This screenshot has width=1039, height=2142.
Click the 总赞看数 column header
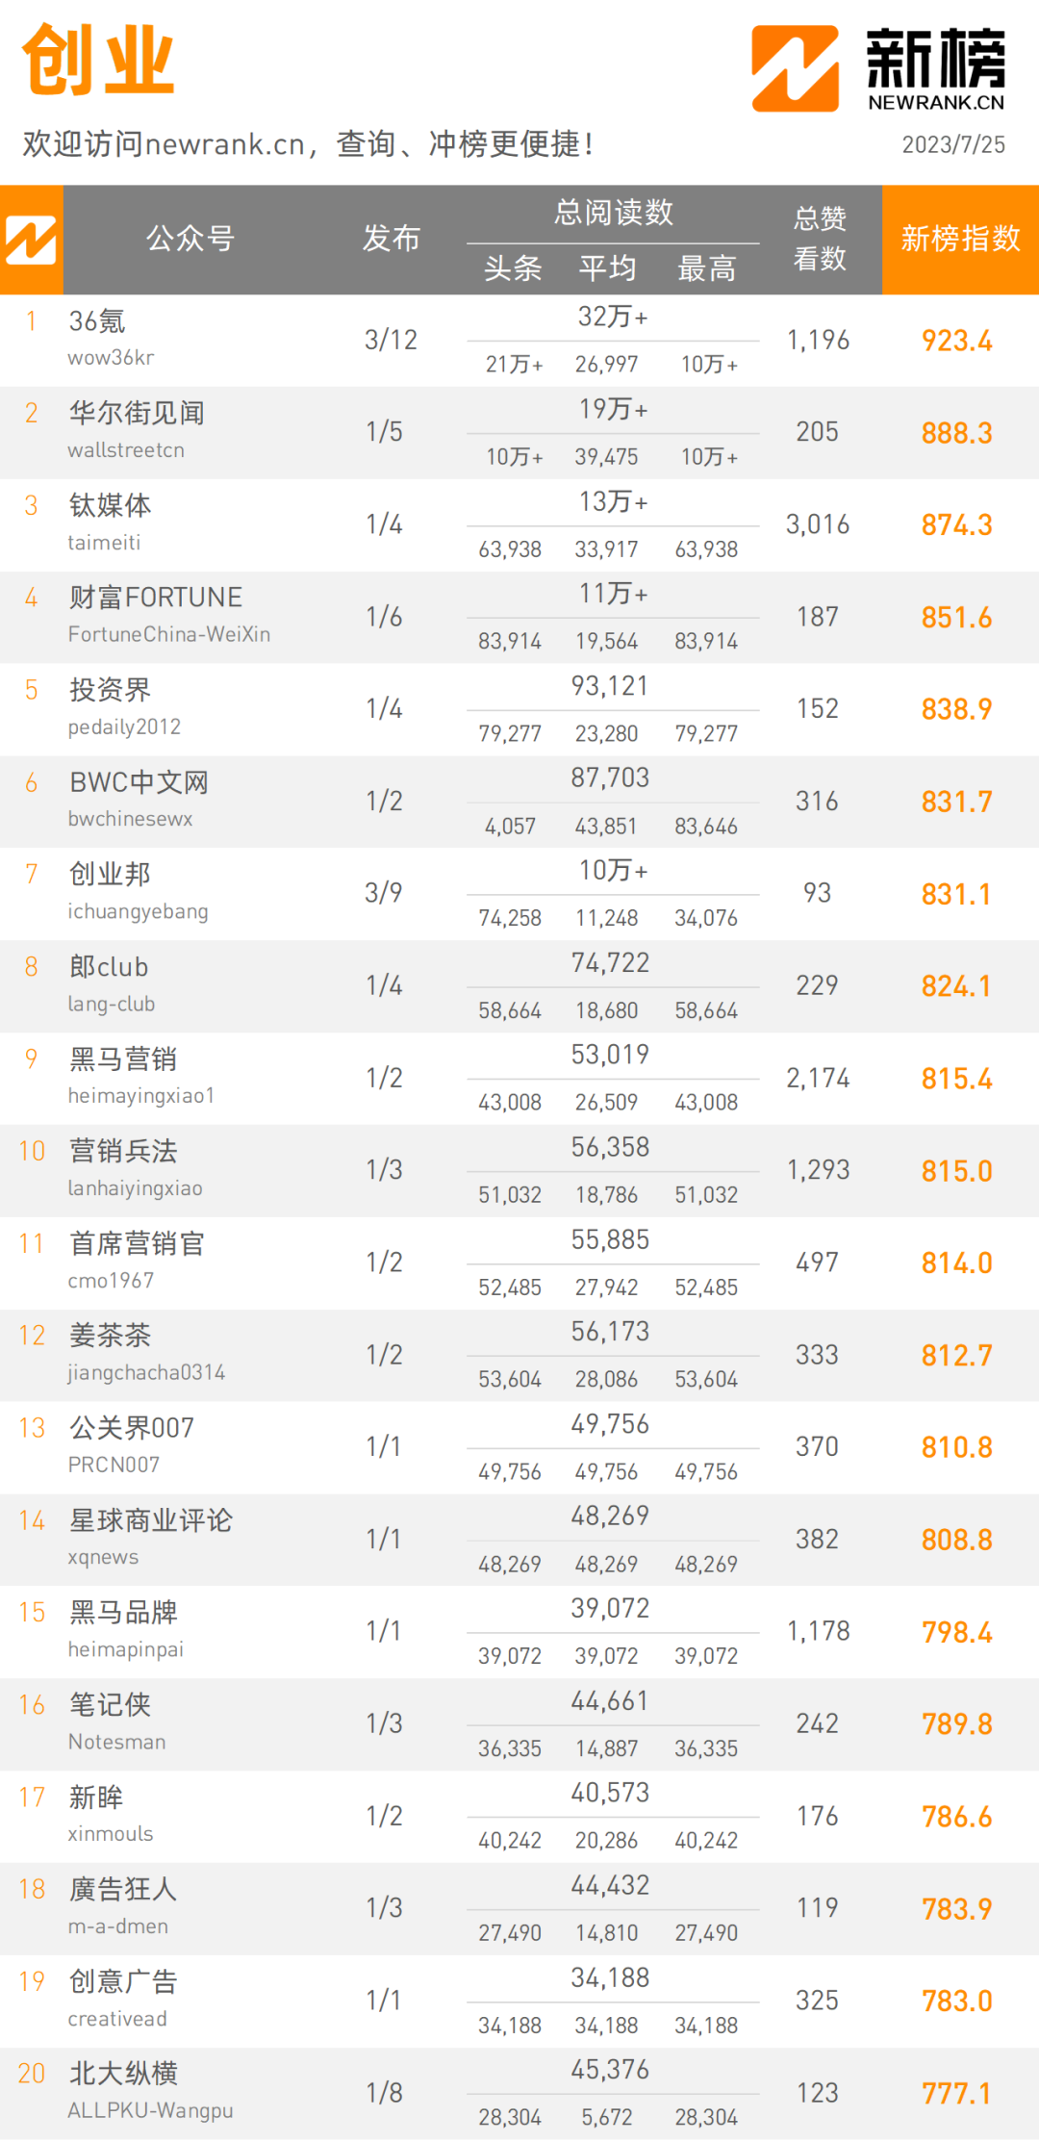(x=820, y=239)
